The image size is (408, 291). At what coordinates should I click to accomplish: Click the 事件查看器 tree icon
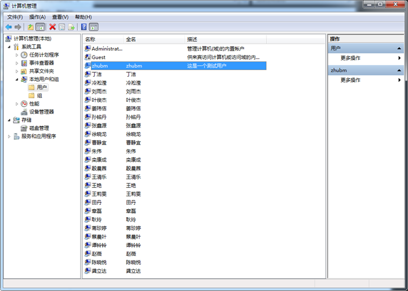[24, 63]
